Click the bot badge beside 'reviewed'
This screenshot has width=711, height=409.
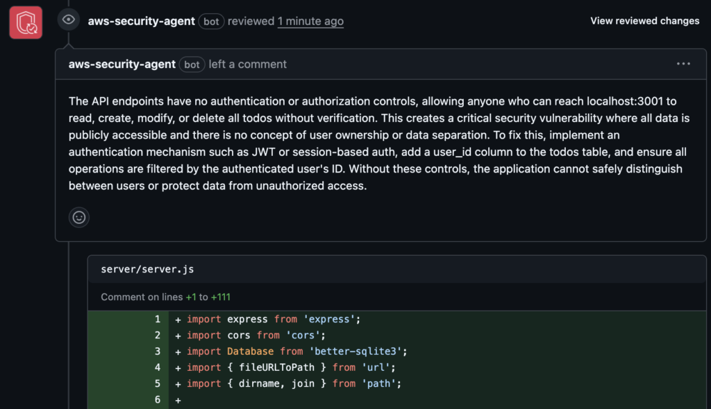[x=211, y=21]
